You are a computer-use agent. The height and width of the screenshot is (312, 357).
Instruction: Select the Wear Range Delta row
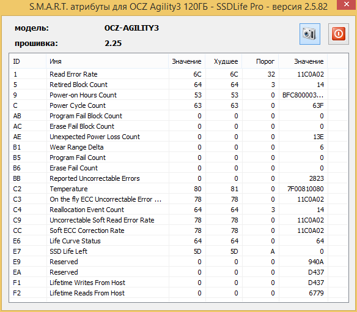click(178, 147)
